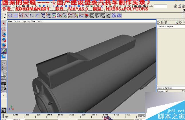Switch to four view layout

(4, 68)
